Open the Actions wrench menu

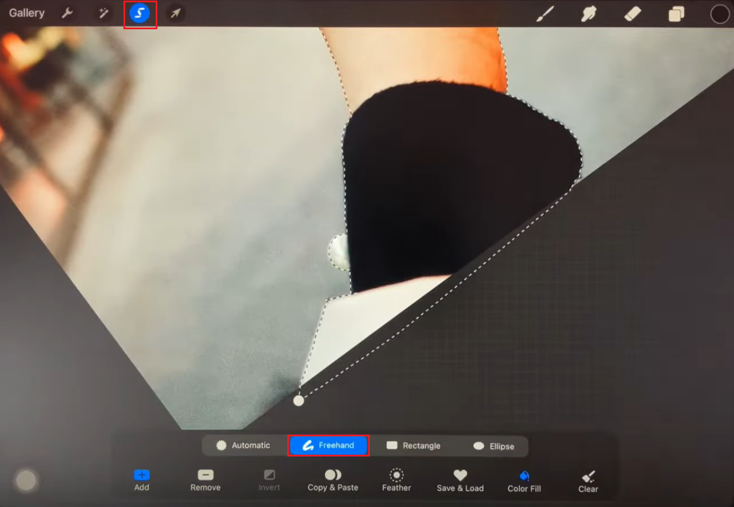pyautogui.click(x=67, y=13)
